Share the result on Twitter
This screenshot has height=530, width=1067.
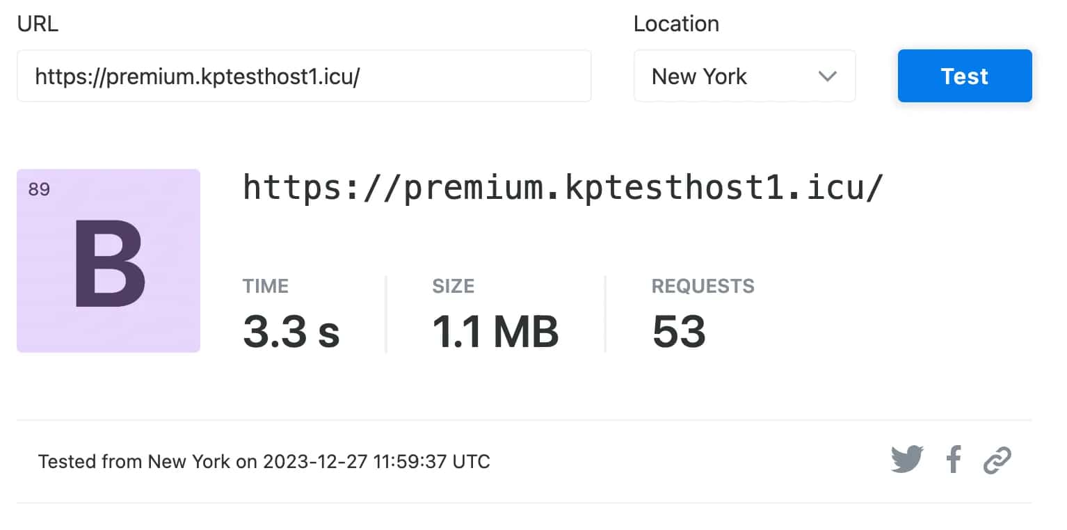coord(907,460)
